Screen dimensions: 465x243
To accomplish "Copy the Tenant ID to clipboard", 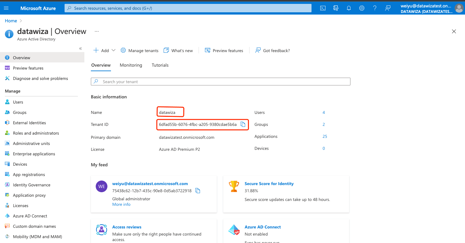I will 243,124.
